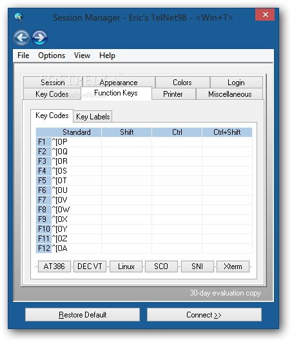Click the empty Shift cell for F1

click(127, 142)
